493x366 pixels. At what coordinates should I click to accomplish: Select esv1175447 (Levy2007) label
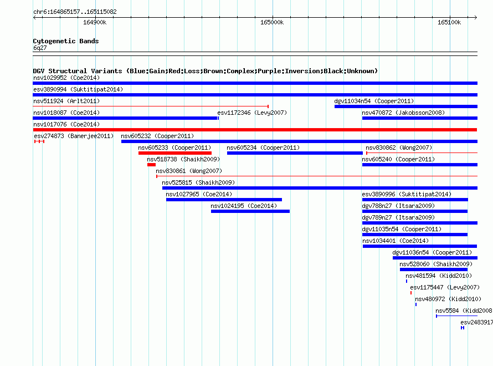click(445, 287)
